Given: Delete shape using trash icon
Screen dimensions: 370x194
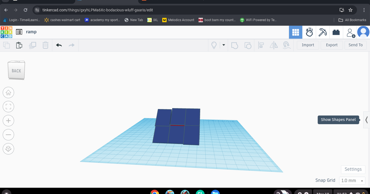Looking at the screenshot, I should pos(46,45).
